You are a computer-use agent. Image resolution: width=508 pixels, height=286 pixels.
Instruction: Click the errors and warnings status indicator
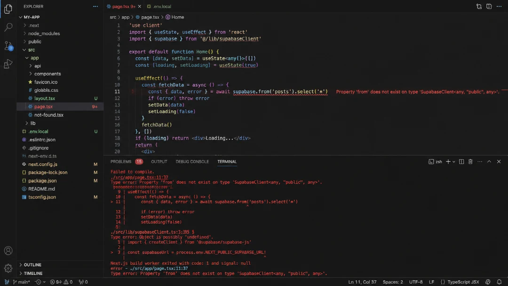pyautogui.click(x=61, y=282)
